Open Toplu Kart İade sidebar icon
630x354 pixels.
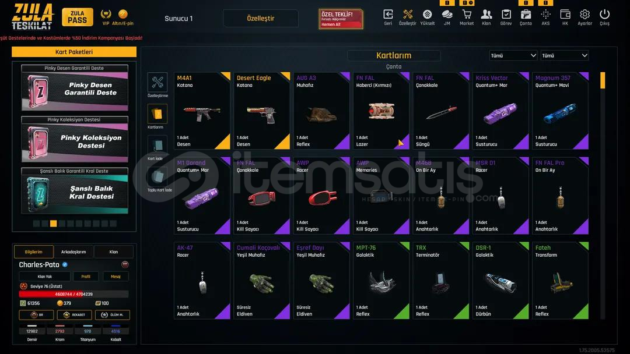(157, 177)
